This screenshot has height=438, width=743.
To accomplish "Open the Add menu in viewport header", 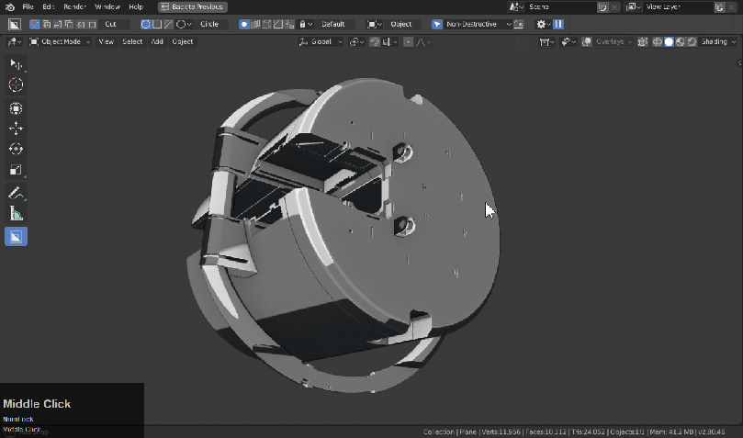I will coord(157,41).
